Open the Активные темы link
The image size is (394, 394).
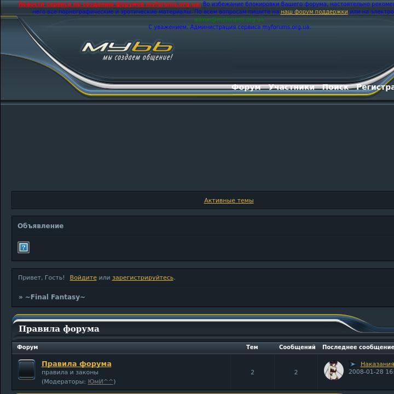[229, 200]
